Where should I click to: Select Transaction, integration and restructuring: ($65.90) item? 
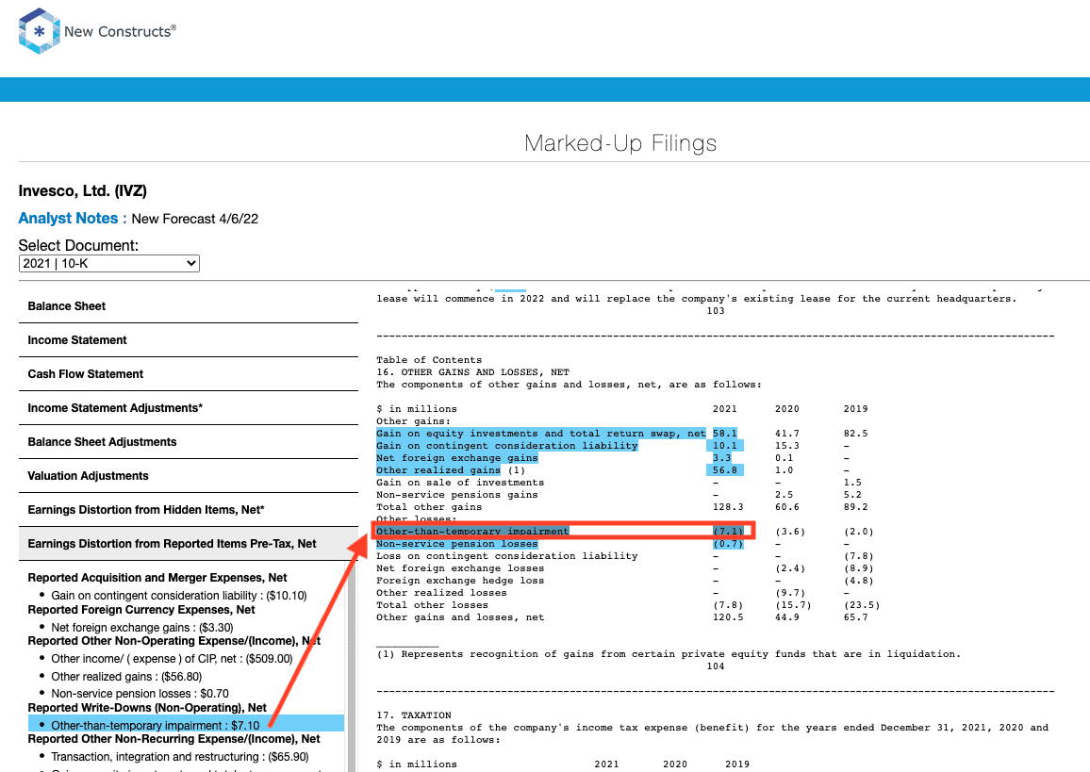coord(179,757)
